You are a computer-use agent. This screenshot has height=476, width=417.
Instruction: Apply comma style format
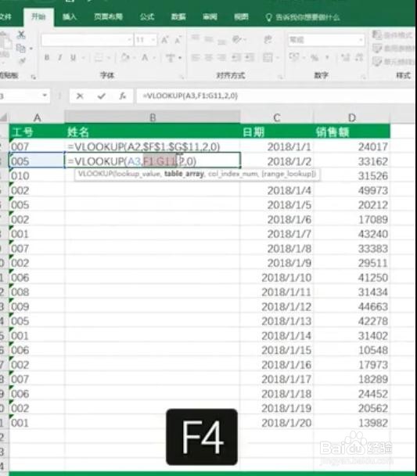[327, 57]
